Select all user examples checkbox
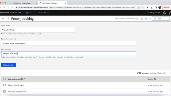171x96 pixels. point(5,79)
